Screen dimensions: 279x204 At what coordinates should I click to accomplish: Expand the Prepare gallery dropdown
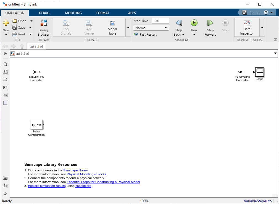pos(128,28)
